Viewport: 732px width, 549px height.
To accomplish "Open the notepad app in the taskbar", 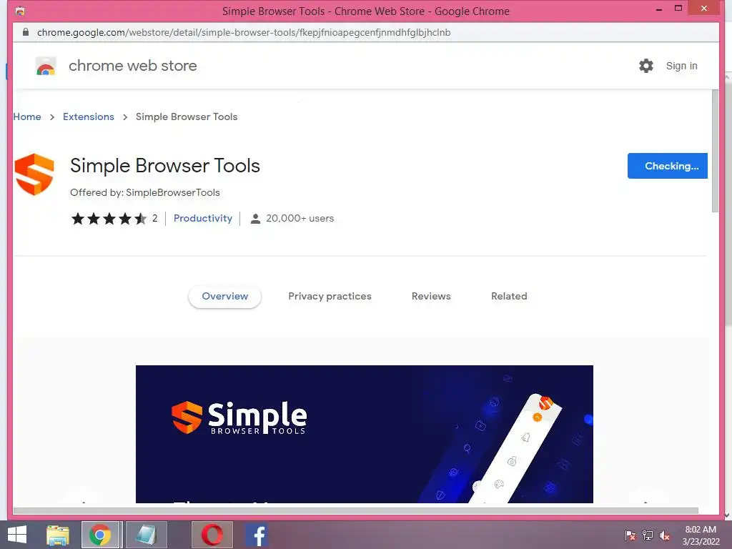I will pyautogui.click(x=146, y=535).
